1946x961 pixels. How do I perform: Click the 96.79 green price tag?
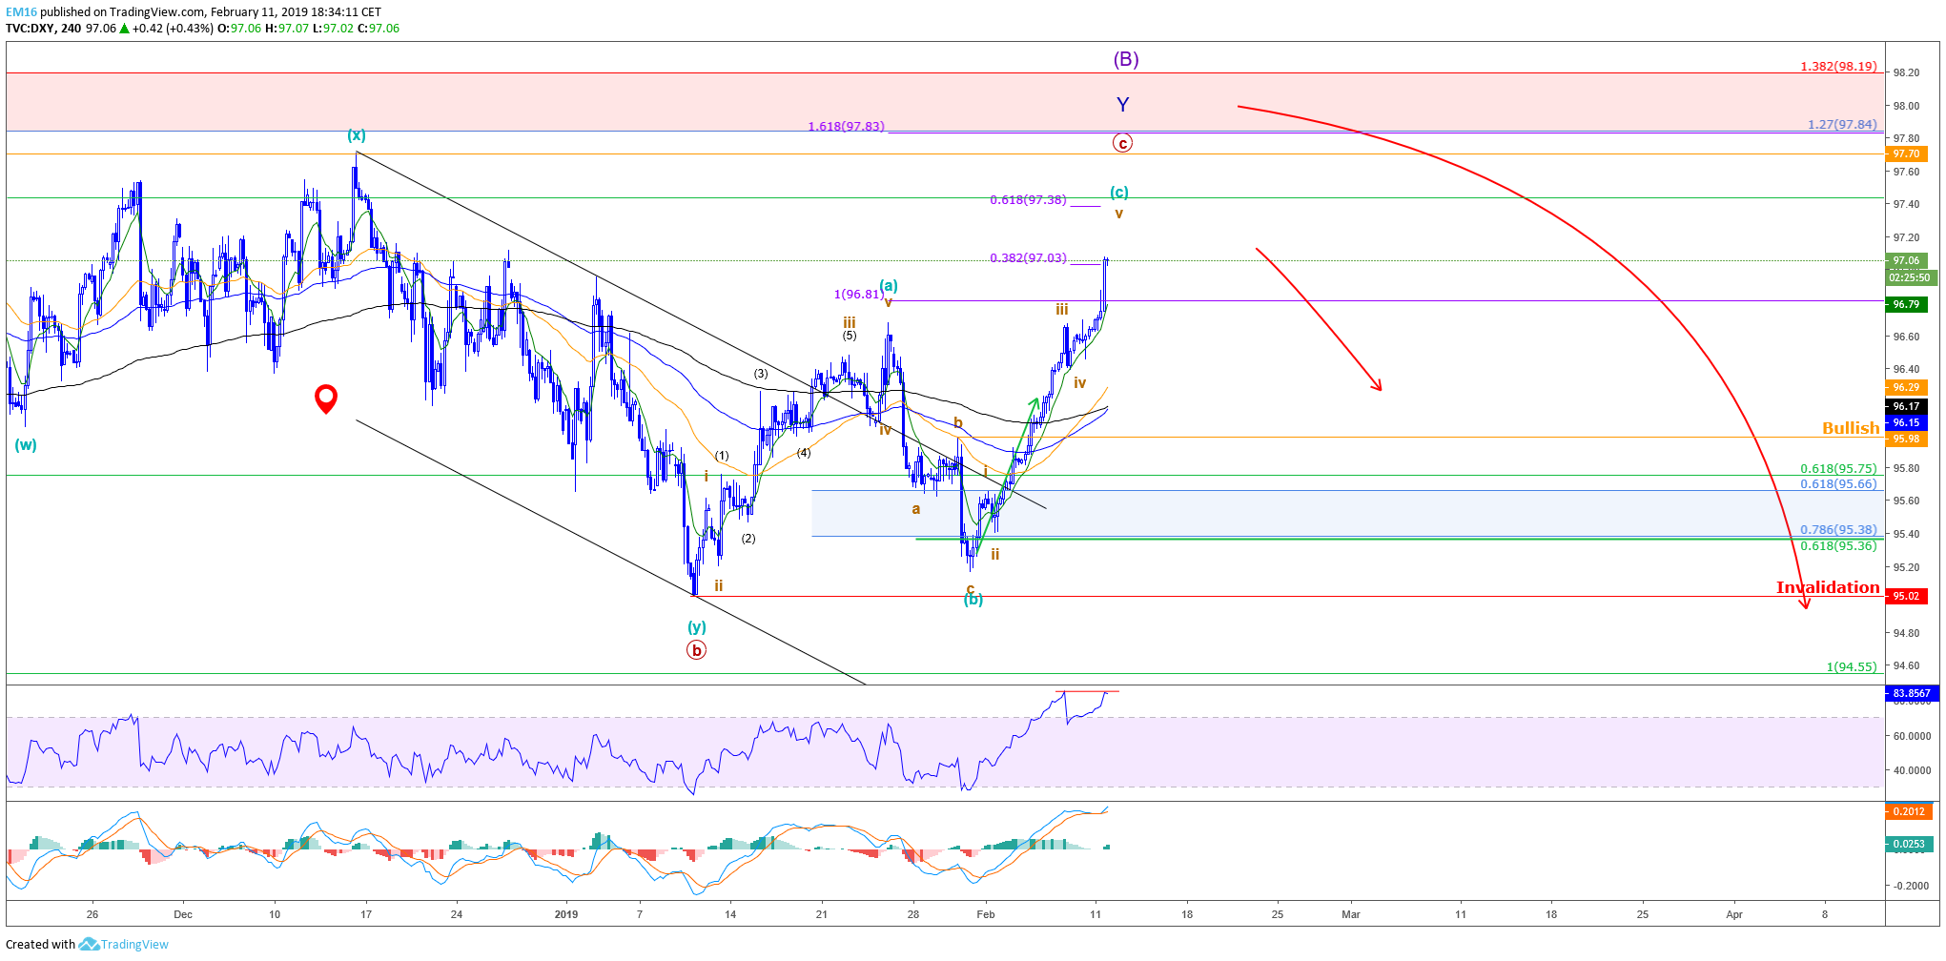tap(1906, 305)
